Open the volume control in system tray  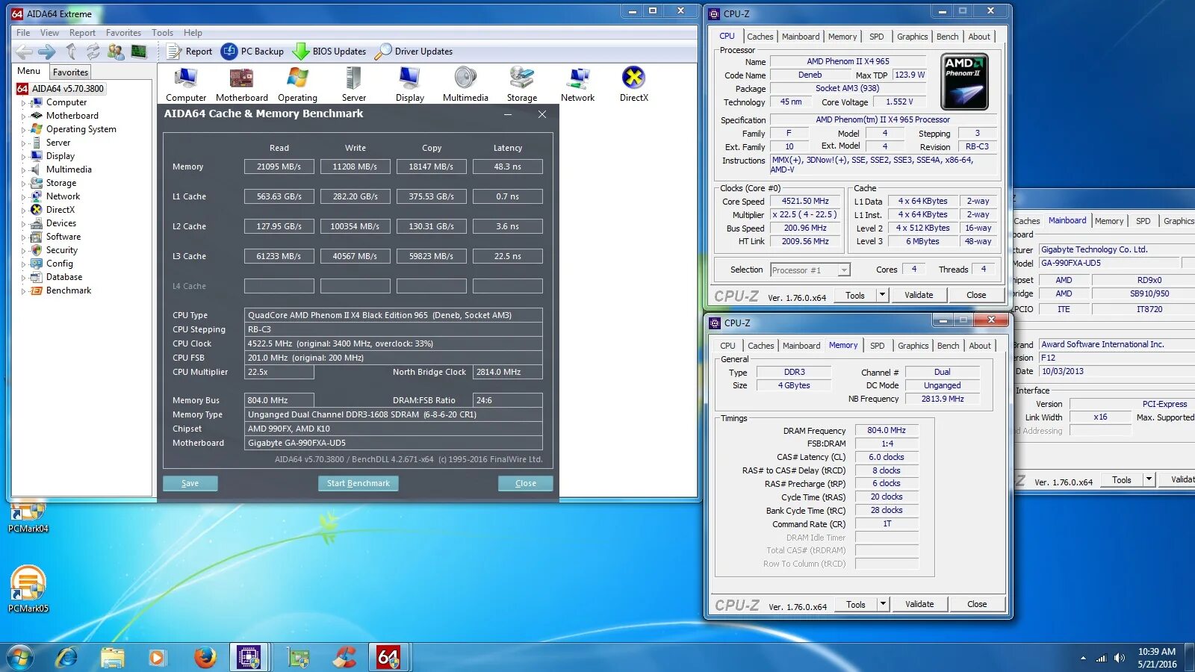tap(1119, 658)
